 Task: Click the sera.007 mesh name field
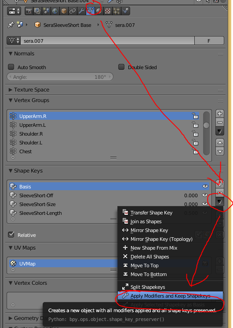tap(107, 41)
